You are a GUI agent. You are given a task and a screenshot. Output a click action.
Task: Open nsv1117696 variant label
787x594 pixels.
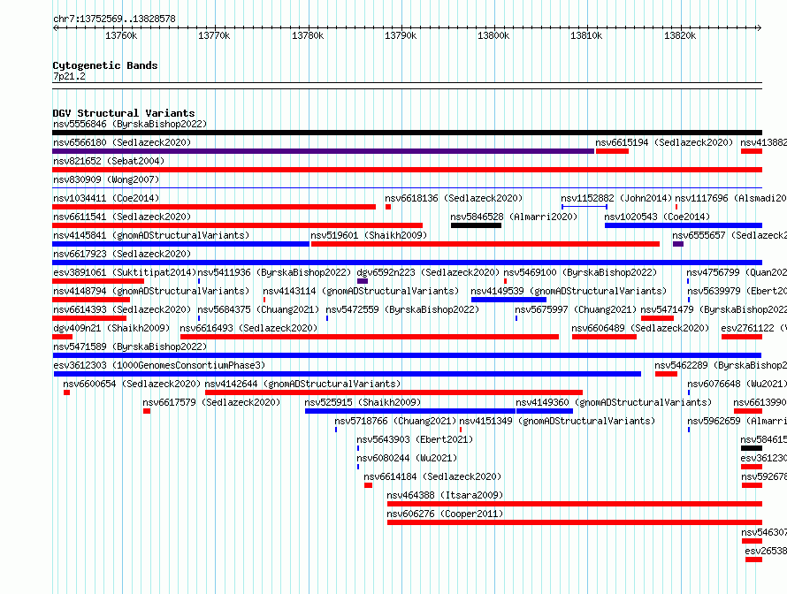point(730,198)
